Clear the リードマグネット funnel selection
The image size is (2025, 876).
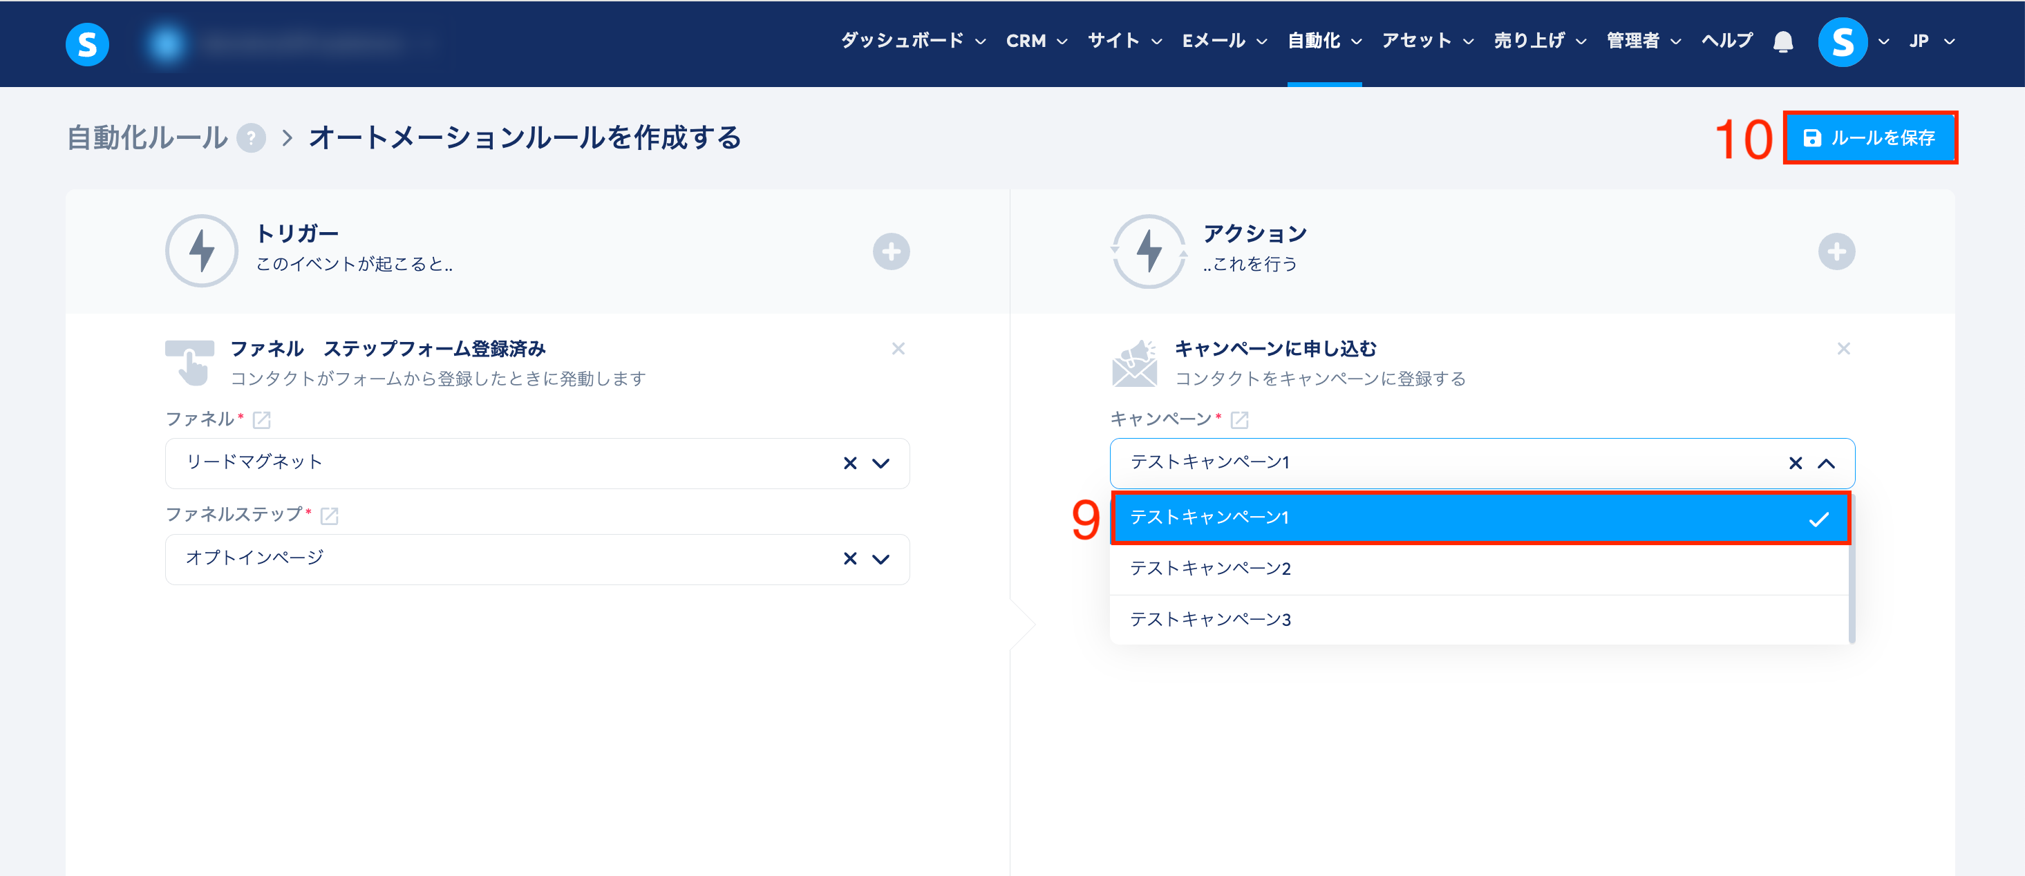click(x=850, y=464)
